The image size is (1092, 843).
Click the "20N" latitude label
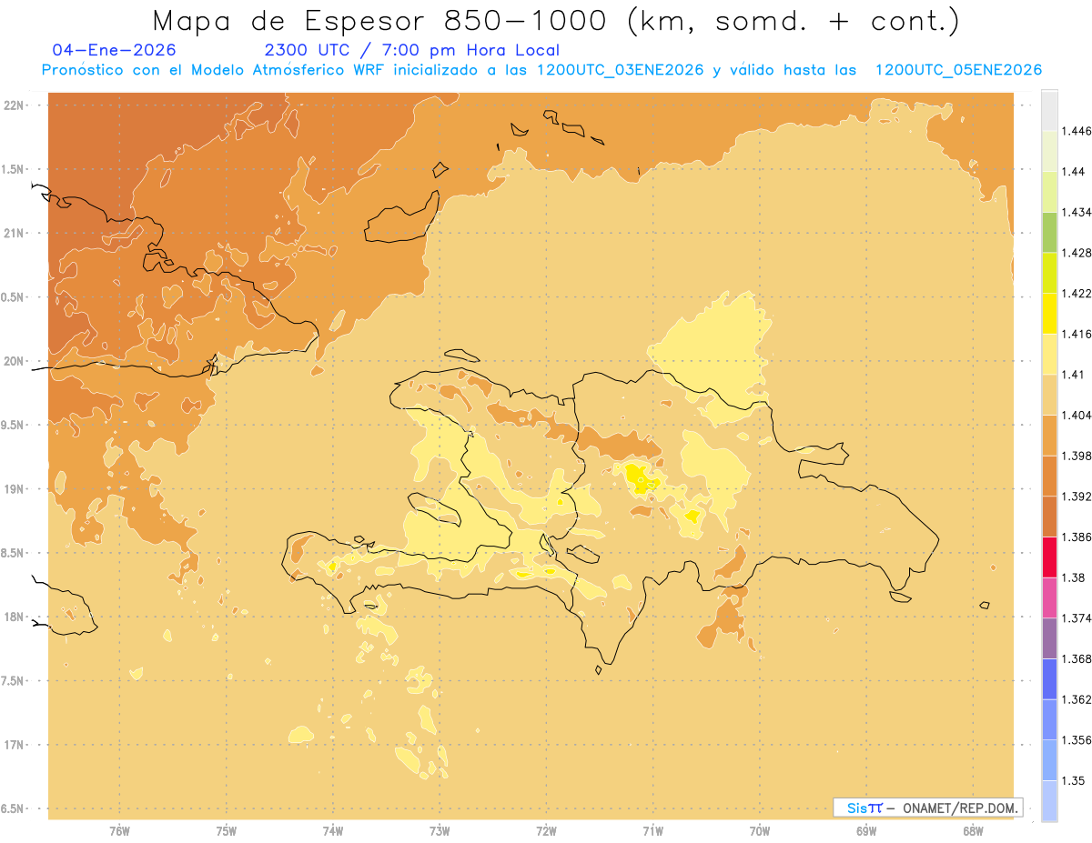point(15,361)
